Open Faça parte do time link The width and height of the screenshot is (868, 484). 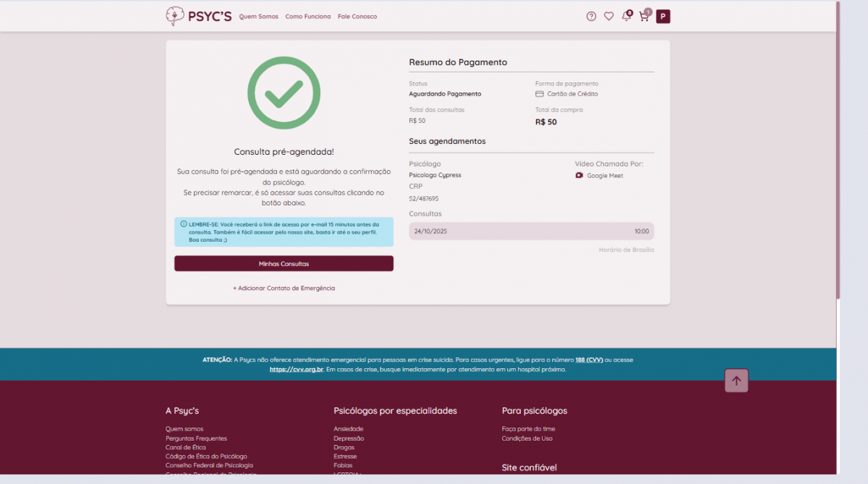pyautogui.click(x=528, y=429)
